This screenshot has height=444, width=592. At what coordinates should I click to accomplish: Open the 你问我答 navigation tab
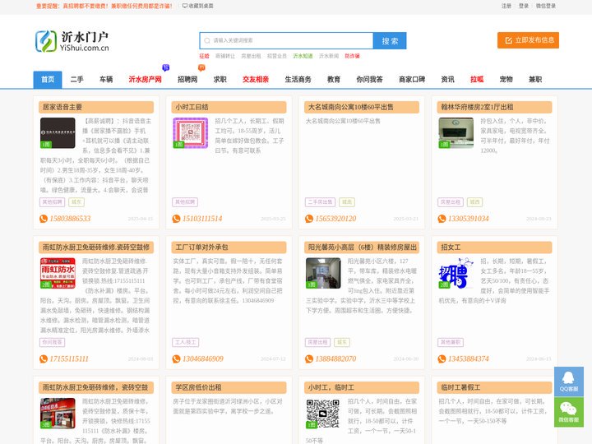370,80
